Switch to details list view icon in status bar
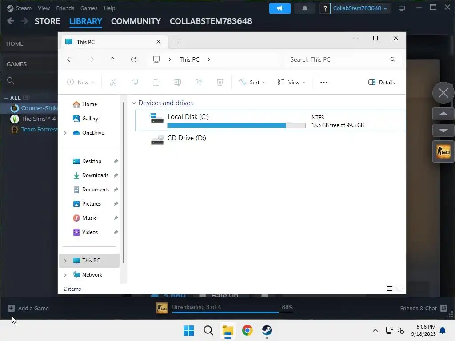Image resolution: width=455 pixels, height=341 pixels. pyautogui.click(x=390, y=289)
